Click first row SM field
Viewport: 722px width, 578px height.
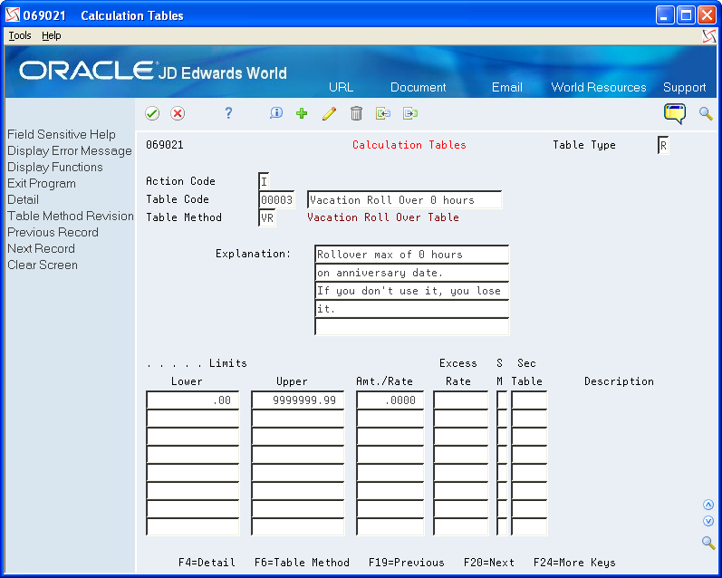coord(502,400)
